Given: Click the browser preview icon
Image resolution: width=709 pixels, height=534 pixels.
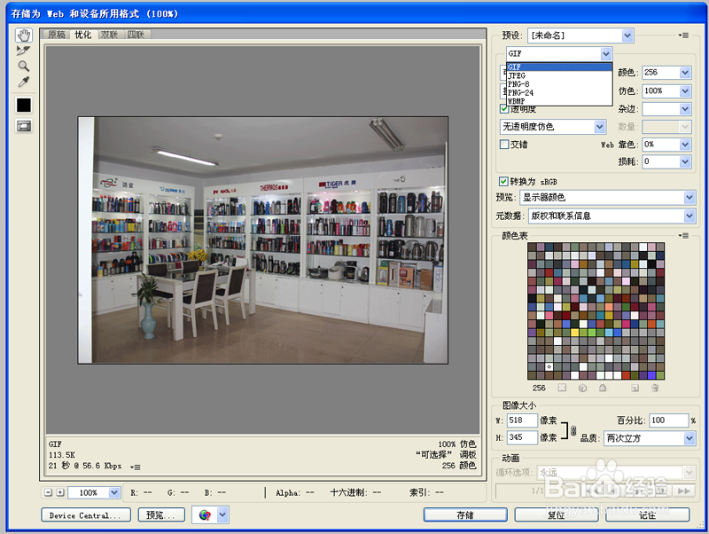Looking at the screenshot, I should pyautogui.click(x=205, y=515).
